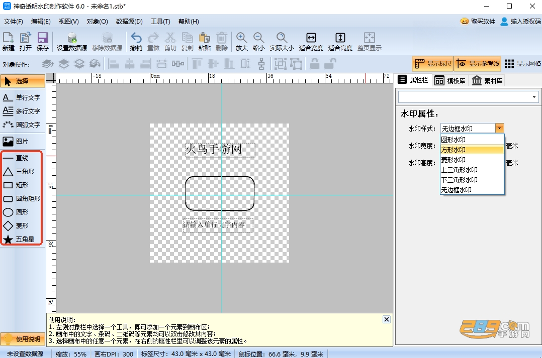Open the empty object selector dropdown

pyautogui.click(x=469, y=97)
